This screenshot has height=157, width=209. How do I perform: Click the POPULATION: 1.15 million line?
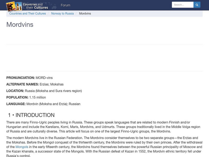(x=26, y=97)
